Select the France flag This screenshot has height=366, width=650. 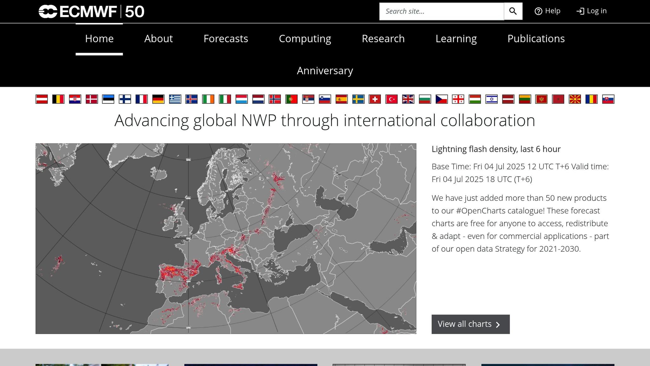[x=142, y=99]
